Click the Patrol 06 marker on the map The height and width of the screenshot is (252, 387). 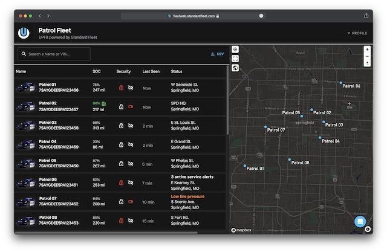click(341, 83)
